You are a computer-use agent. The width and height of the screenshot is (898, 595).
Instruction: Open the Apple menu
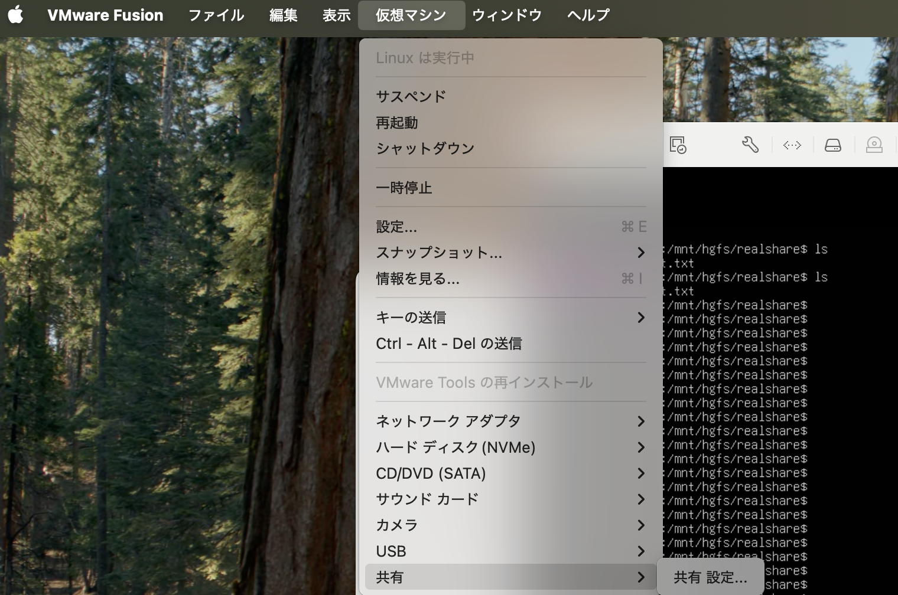(x=16, y=15)
